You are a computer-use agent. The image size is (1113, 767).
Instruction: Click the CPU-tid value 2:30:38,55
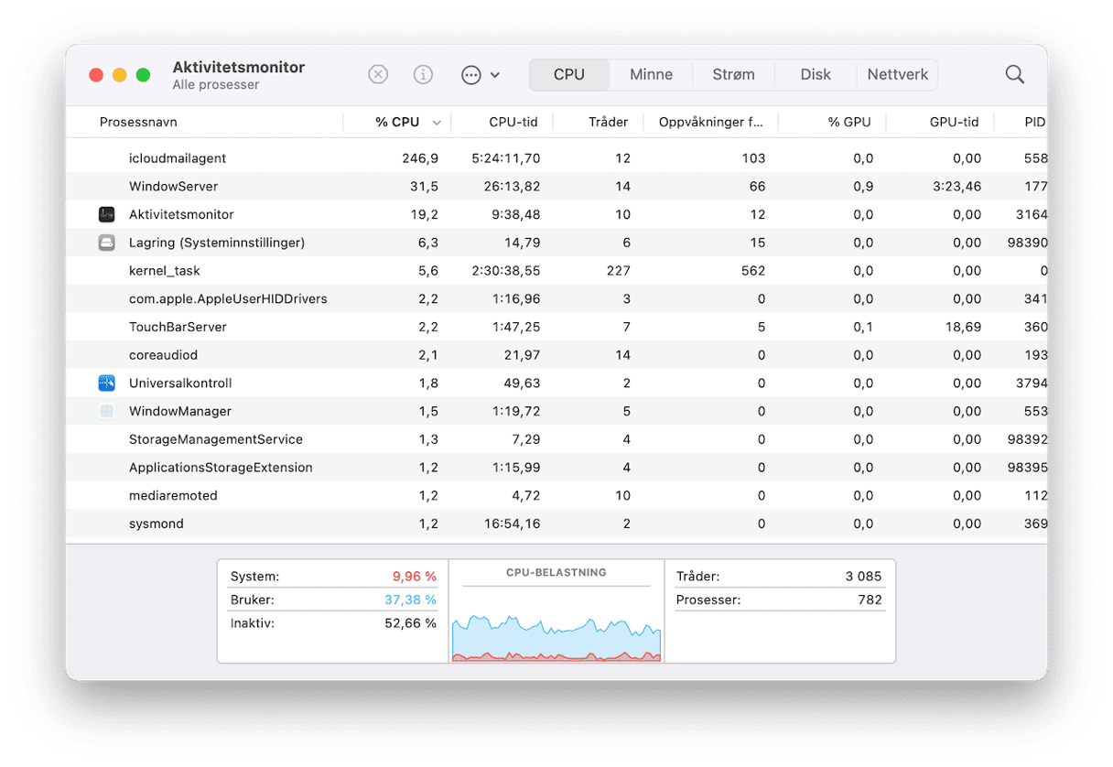click(x=506, y=271)
